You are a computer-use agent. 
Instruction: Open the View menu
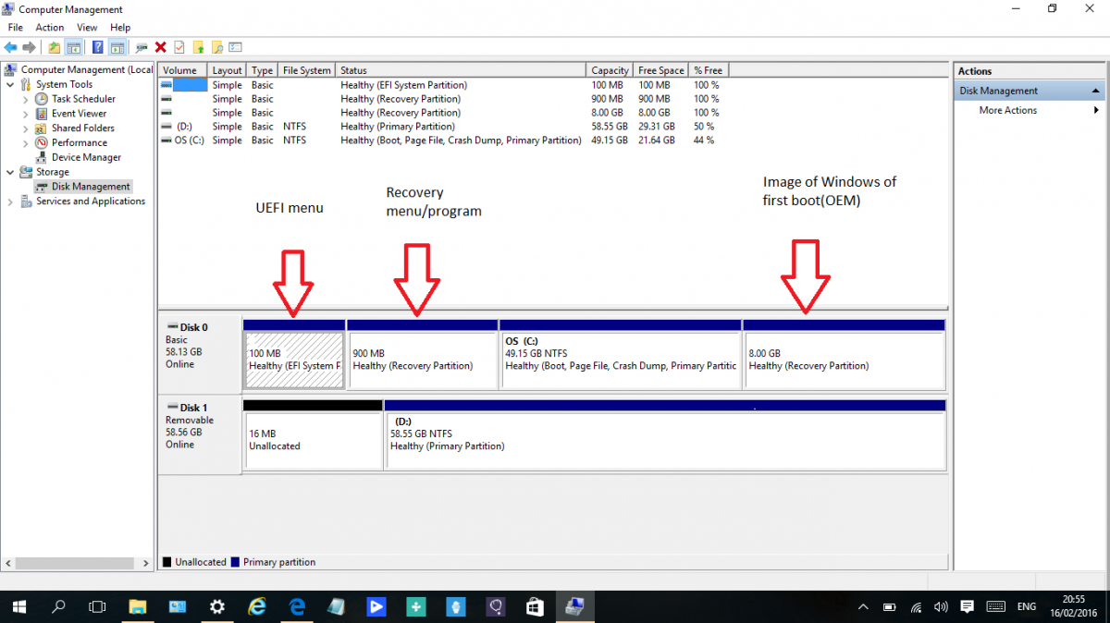coord(87,28)
